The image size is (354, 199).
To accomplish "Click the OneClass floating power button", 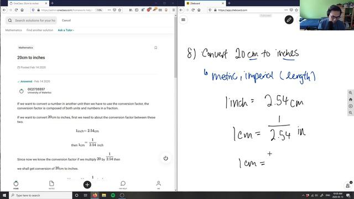I will point(166,158).
